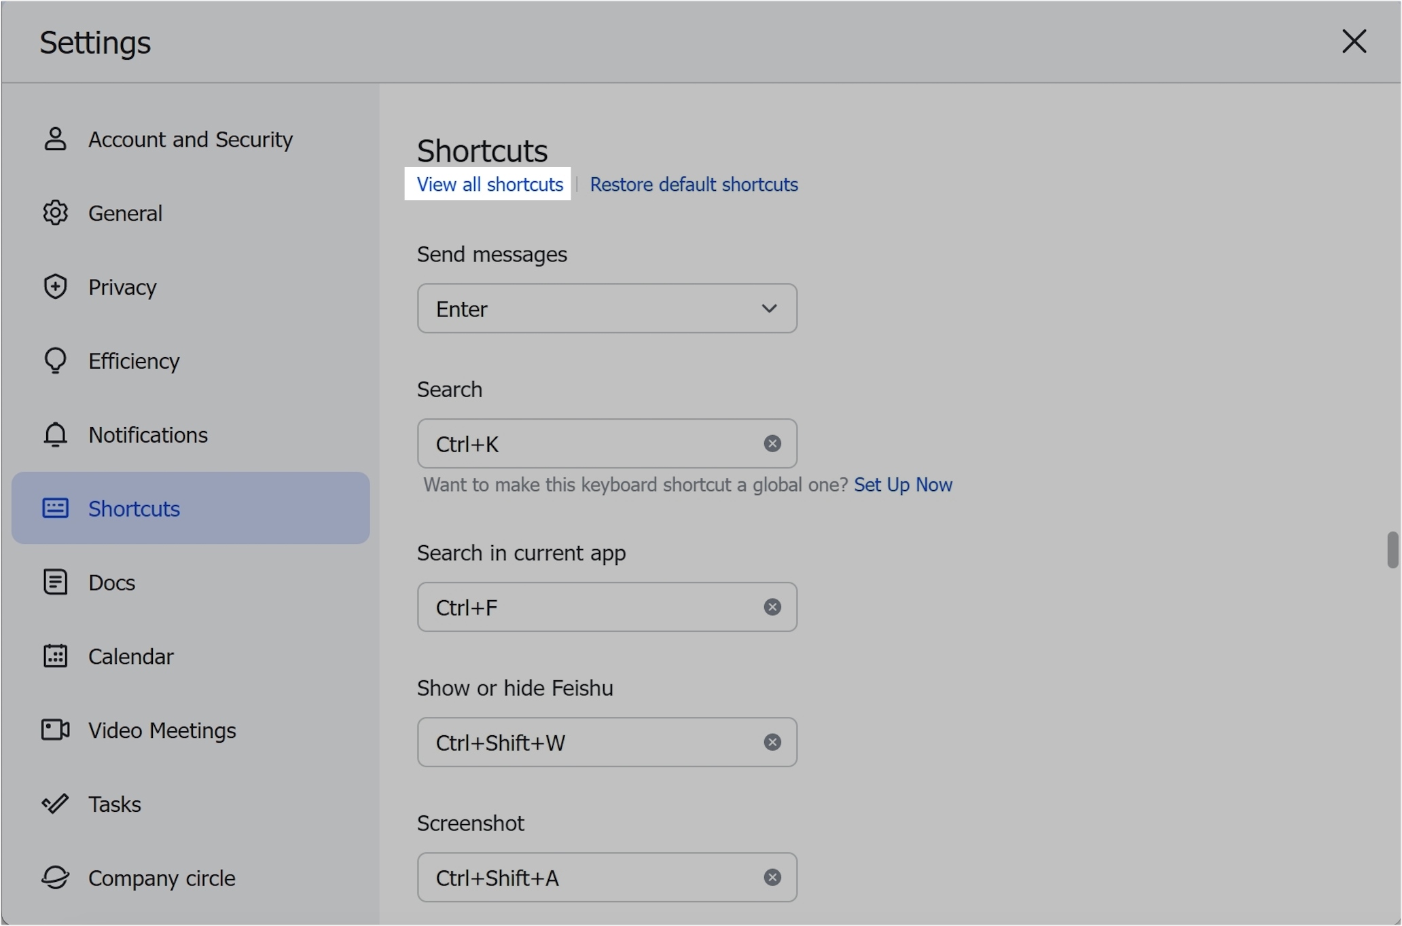Screen dimensions: 1402x926
Task: Click Restore default shortcuts
Action: click(x=694, y=184)
